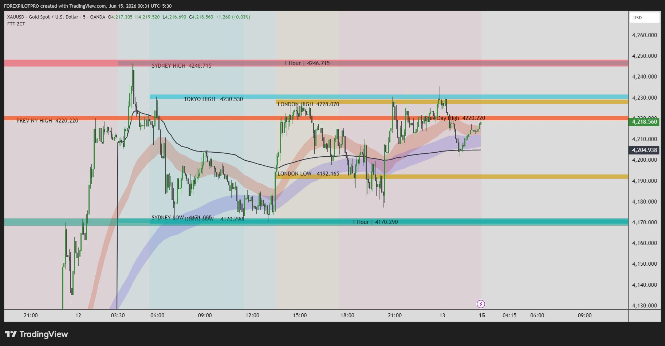Screen dimensions: 665x346
Task: Click the LONDON HIGH 4228.070 label
Action: pos(308,104)
